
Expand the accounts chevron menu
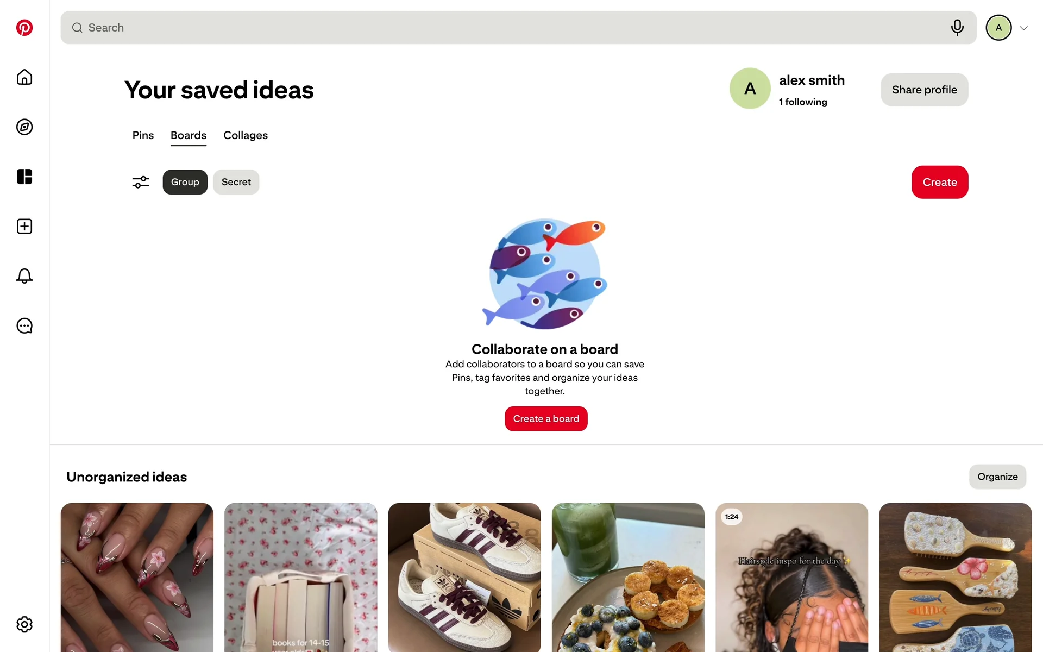pos(1023,28)
